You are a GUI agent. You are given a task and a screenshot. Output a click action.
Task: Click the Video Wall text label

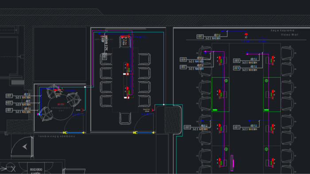[290, 35]
